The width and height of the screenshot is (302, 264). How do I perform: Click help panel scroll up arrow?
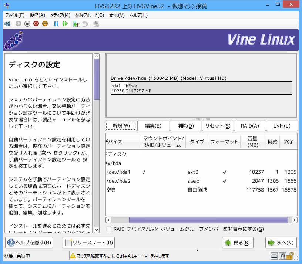click(x=97, y=56)
